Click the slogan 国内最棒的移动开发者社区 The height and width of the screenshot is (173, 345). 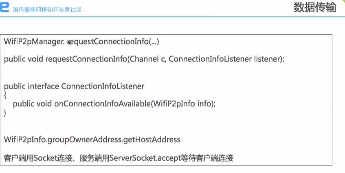click(x=47, y=9)
